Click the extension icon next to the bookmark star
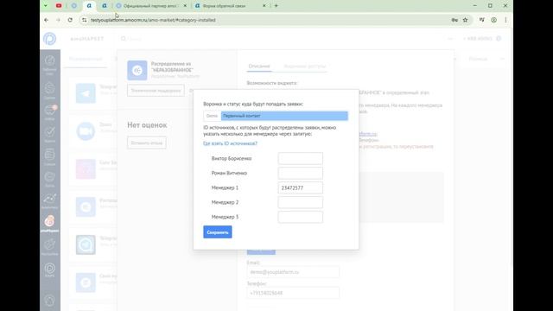This screenshot has width=553, height=311. click(x=482, y=20)
